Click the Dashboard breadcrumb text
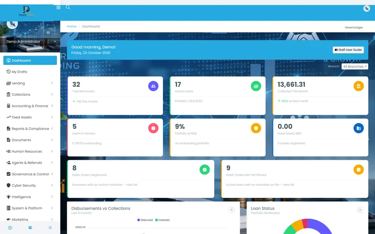375x234 pixels. 91,27
